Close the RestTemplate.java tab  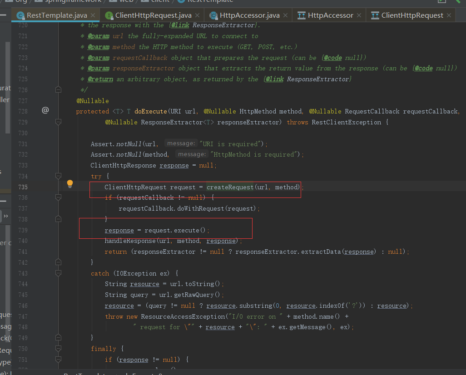point(93,15)
